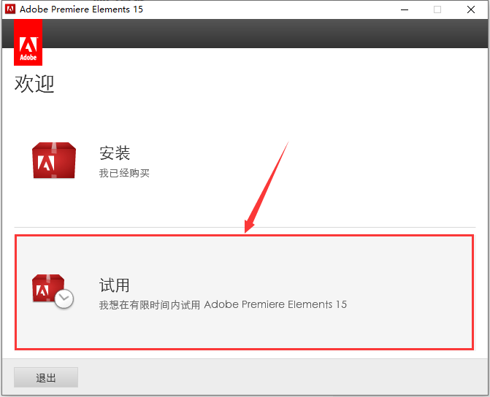
Task: Minimize the installer window
Action: (405, 9)
